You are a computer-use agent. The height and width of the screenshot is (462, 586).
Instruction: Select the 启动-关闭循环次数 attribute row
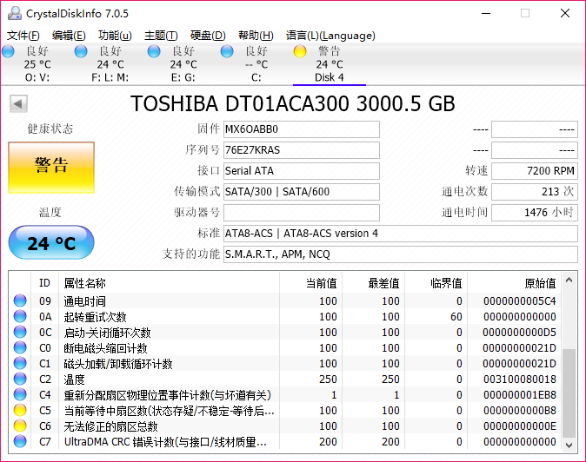pyautogui.click(x=285, y=332)
